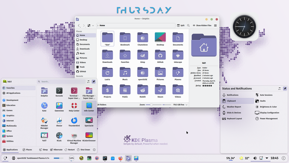
Task: Open KCalc calculator
Action: click(x=59, y=137)
